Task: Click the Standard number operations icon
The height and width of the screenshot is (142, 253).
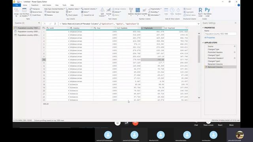Action: click(x=138, y=10)
